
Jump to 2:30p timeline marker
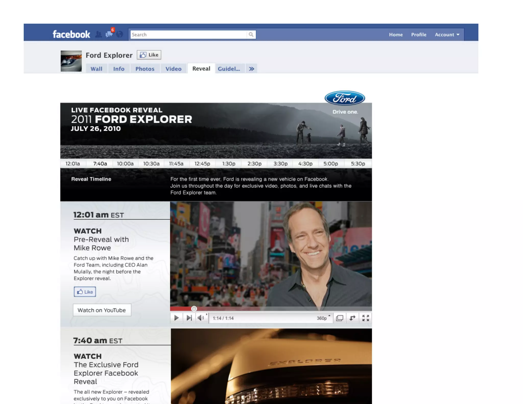coord(254,164)
